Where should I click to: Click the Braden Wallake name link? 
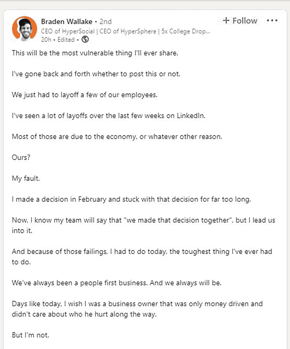[66, 22]
